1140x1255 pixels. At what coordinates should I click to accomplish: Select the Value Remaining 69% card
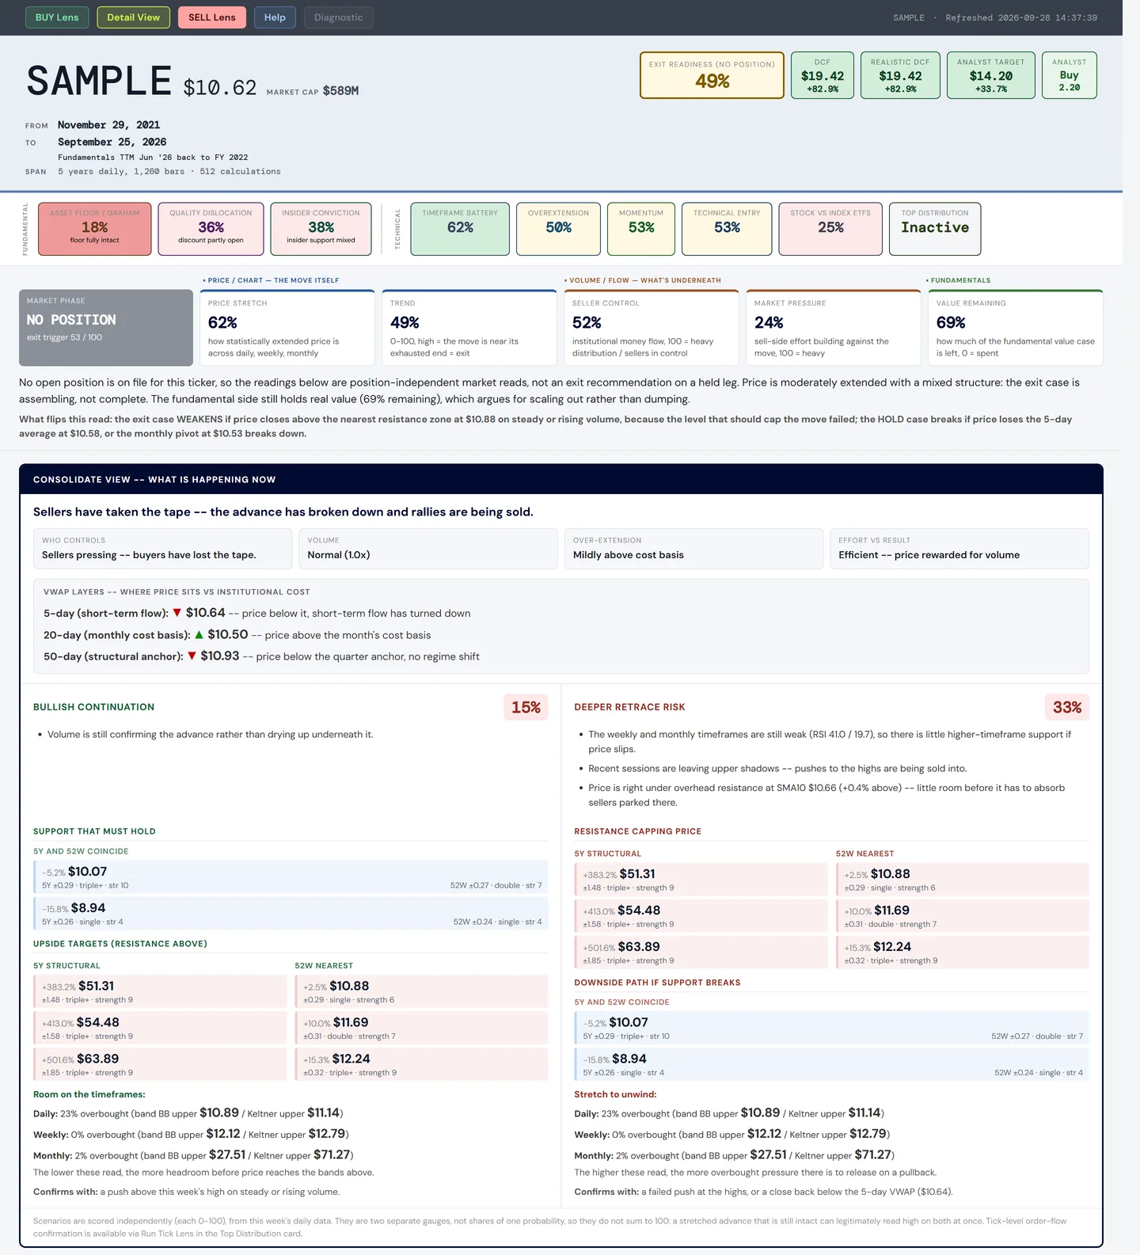(1016, 328)
